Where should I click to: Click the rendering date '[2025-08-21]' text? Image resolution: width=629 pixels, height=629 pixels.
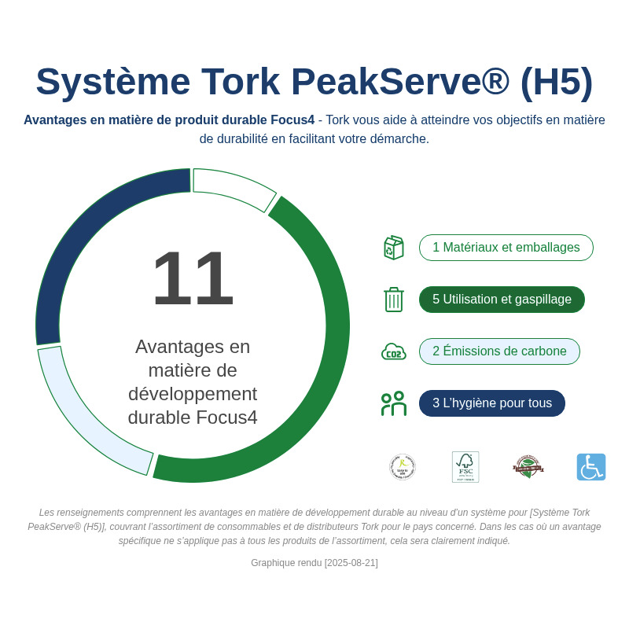352,563
